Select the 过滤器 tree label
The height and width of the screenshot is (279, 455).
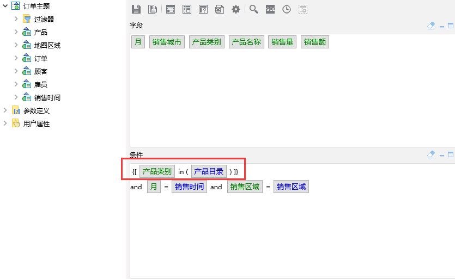pyautogui.click(x=44, y=20)
